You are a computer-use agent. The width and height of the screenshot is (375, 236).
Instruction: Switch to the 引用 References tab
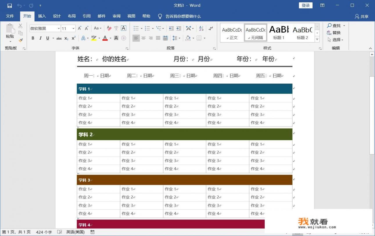[87, 16]
